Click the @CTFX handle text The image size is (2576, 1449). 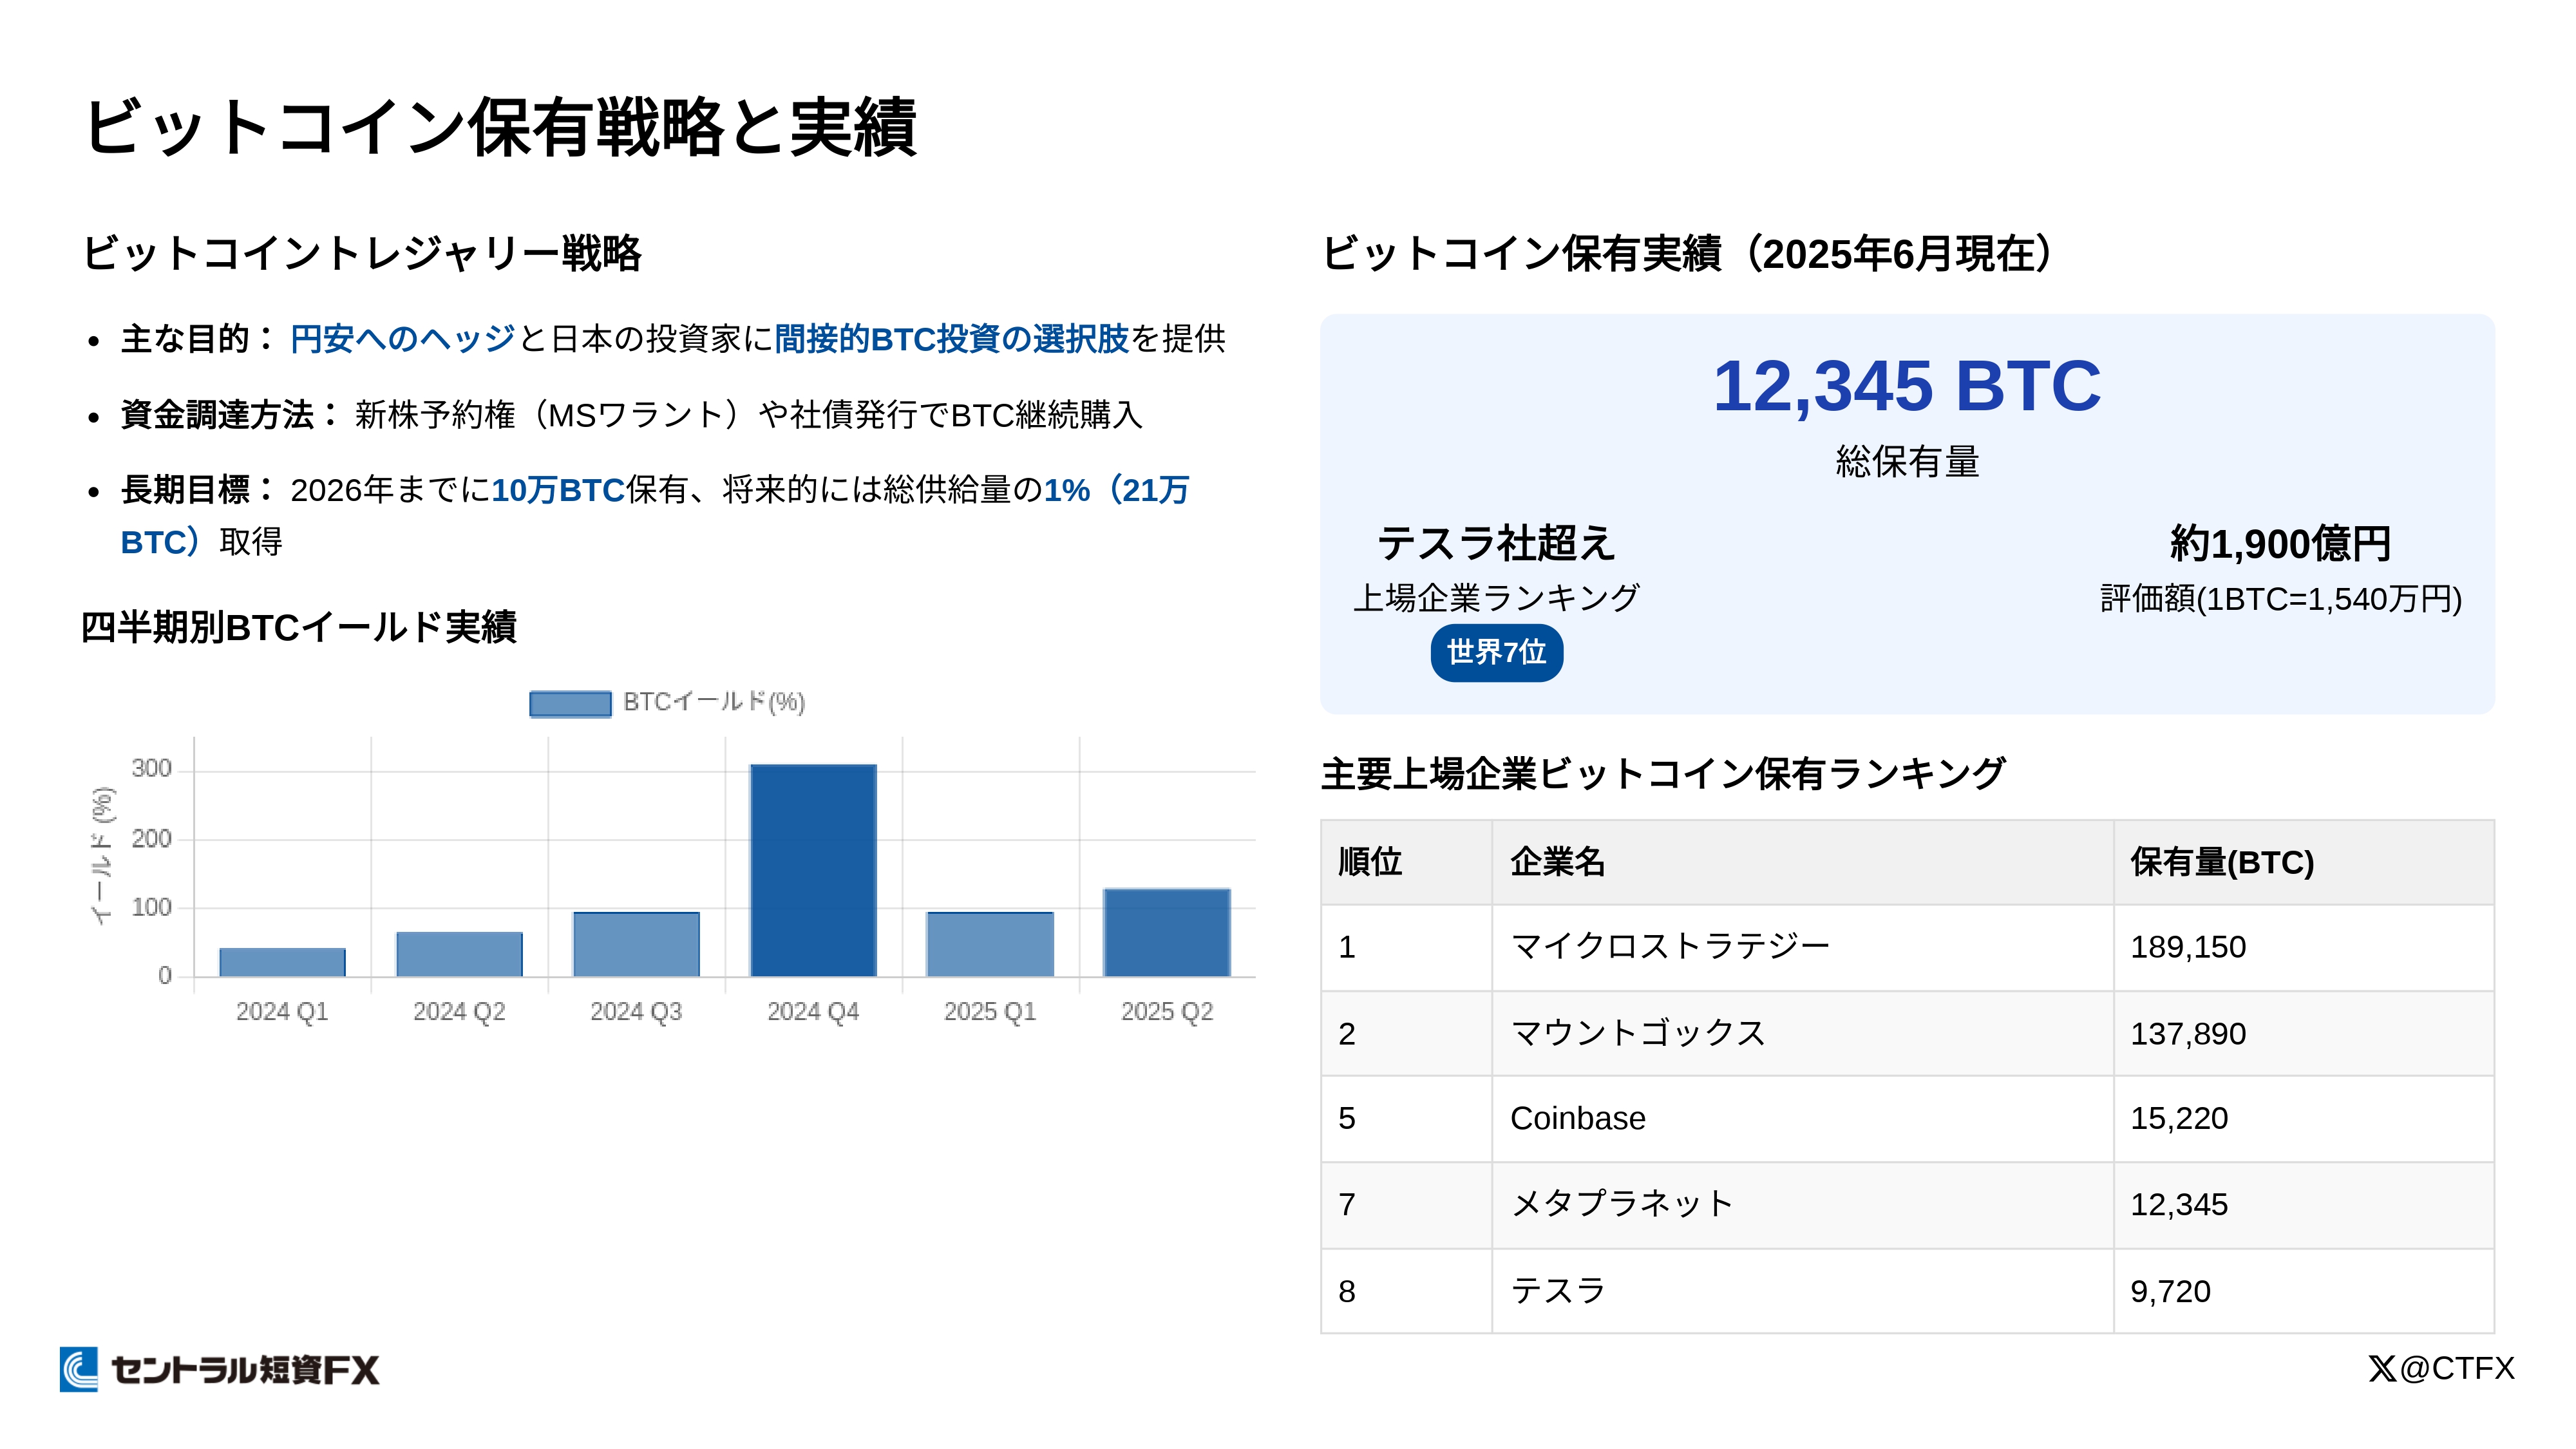point(2456,1368)
